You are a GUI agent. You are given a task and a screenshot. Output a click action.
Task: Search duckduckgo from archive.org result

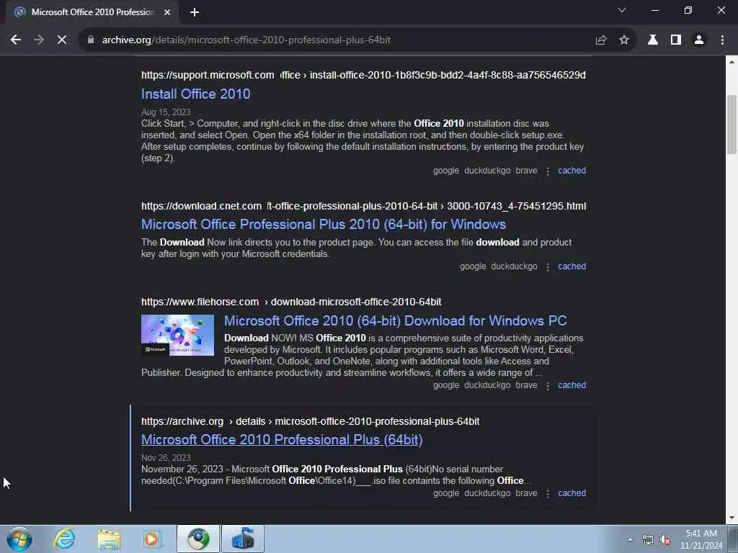(487, 493)
